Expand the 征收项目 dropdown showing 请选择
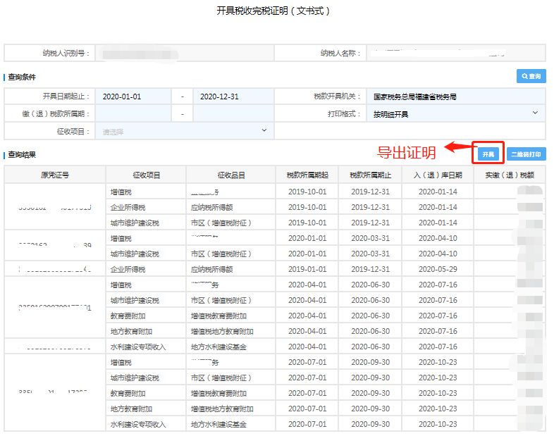 (x=185, y=131)
